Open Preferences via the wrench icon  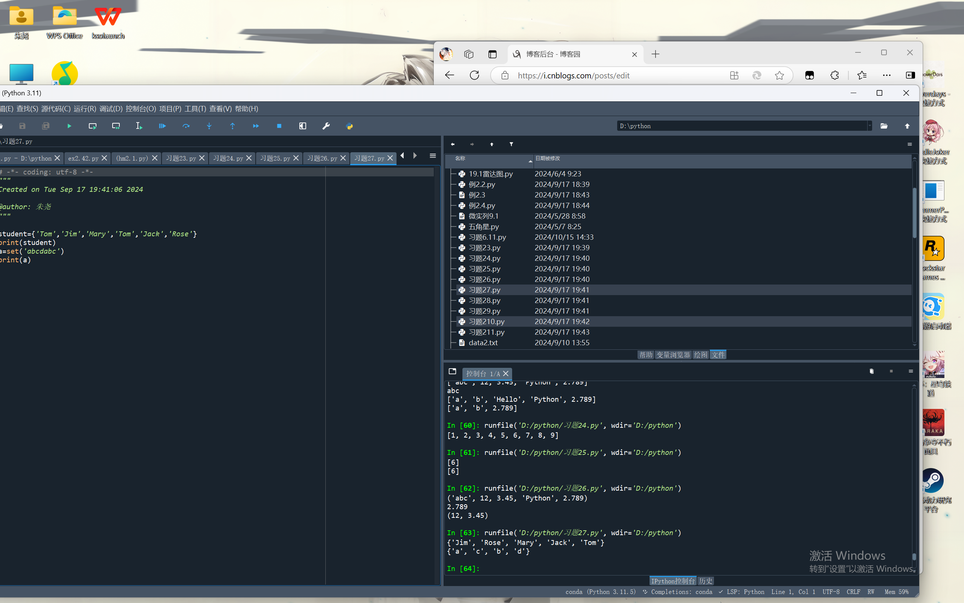click(326, 126)
